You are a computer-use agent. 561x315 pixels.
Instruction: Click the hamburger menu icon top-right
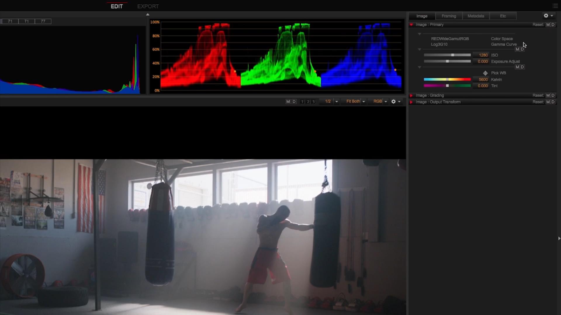click(x=555, y=6)
